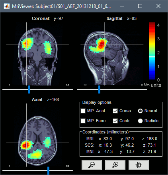168x175 pixels.
Task: Uncheck the Crosshair checkbox
Action: [115, 111]
